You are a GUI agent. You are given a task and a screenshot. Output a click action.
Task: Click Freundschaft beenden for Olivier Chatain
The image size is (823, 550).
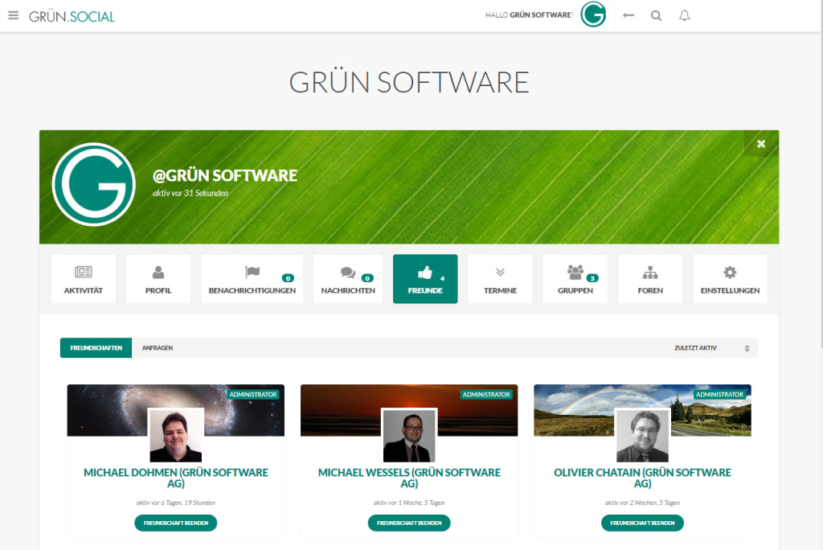tap(642, 523)
